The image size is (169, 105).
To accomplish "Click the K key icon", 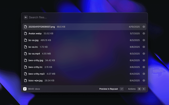I will click(144, 89).
